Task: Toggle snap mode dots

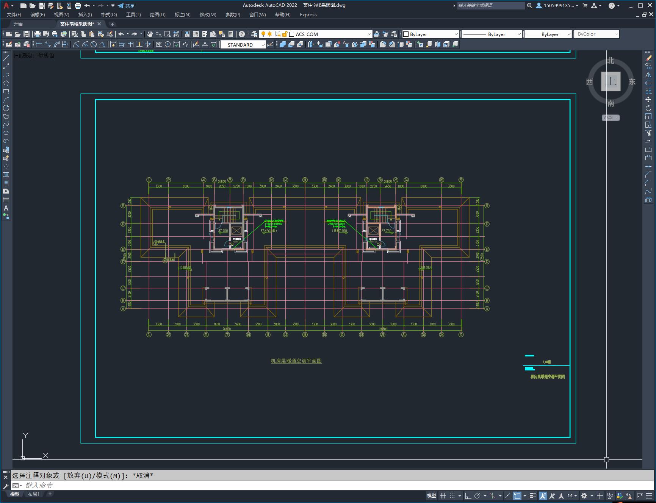Action: click(452, 495)
